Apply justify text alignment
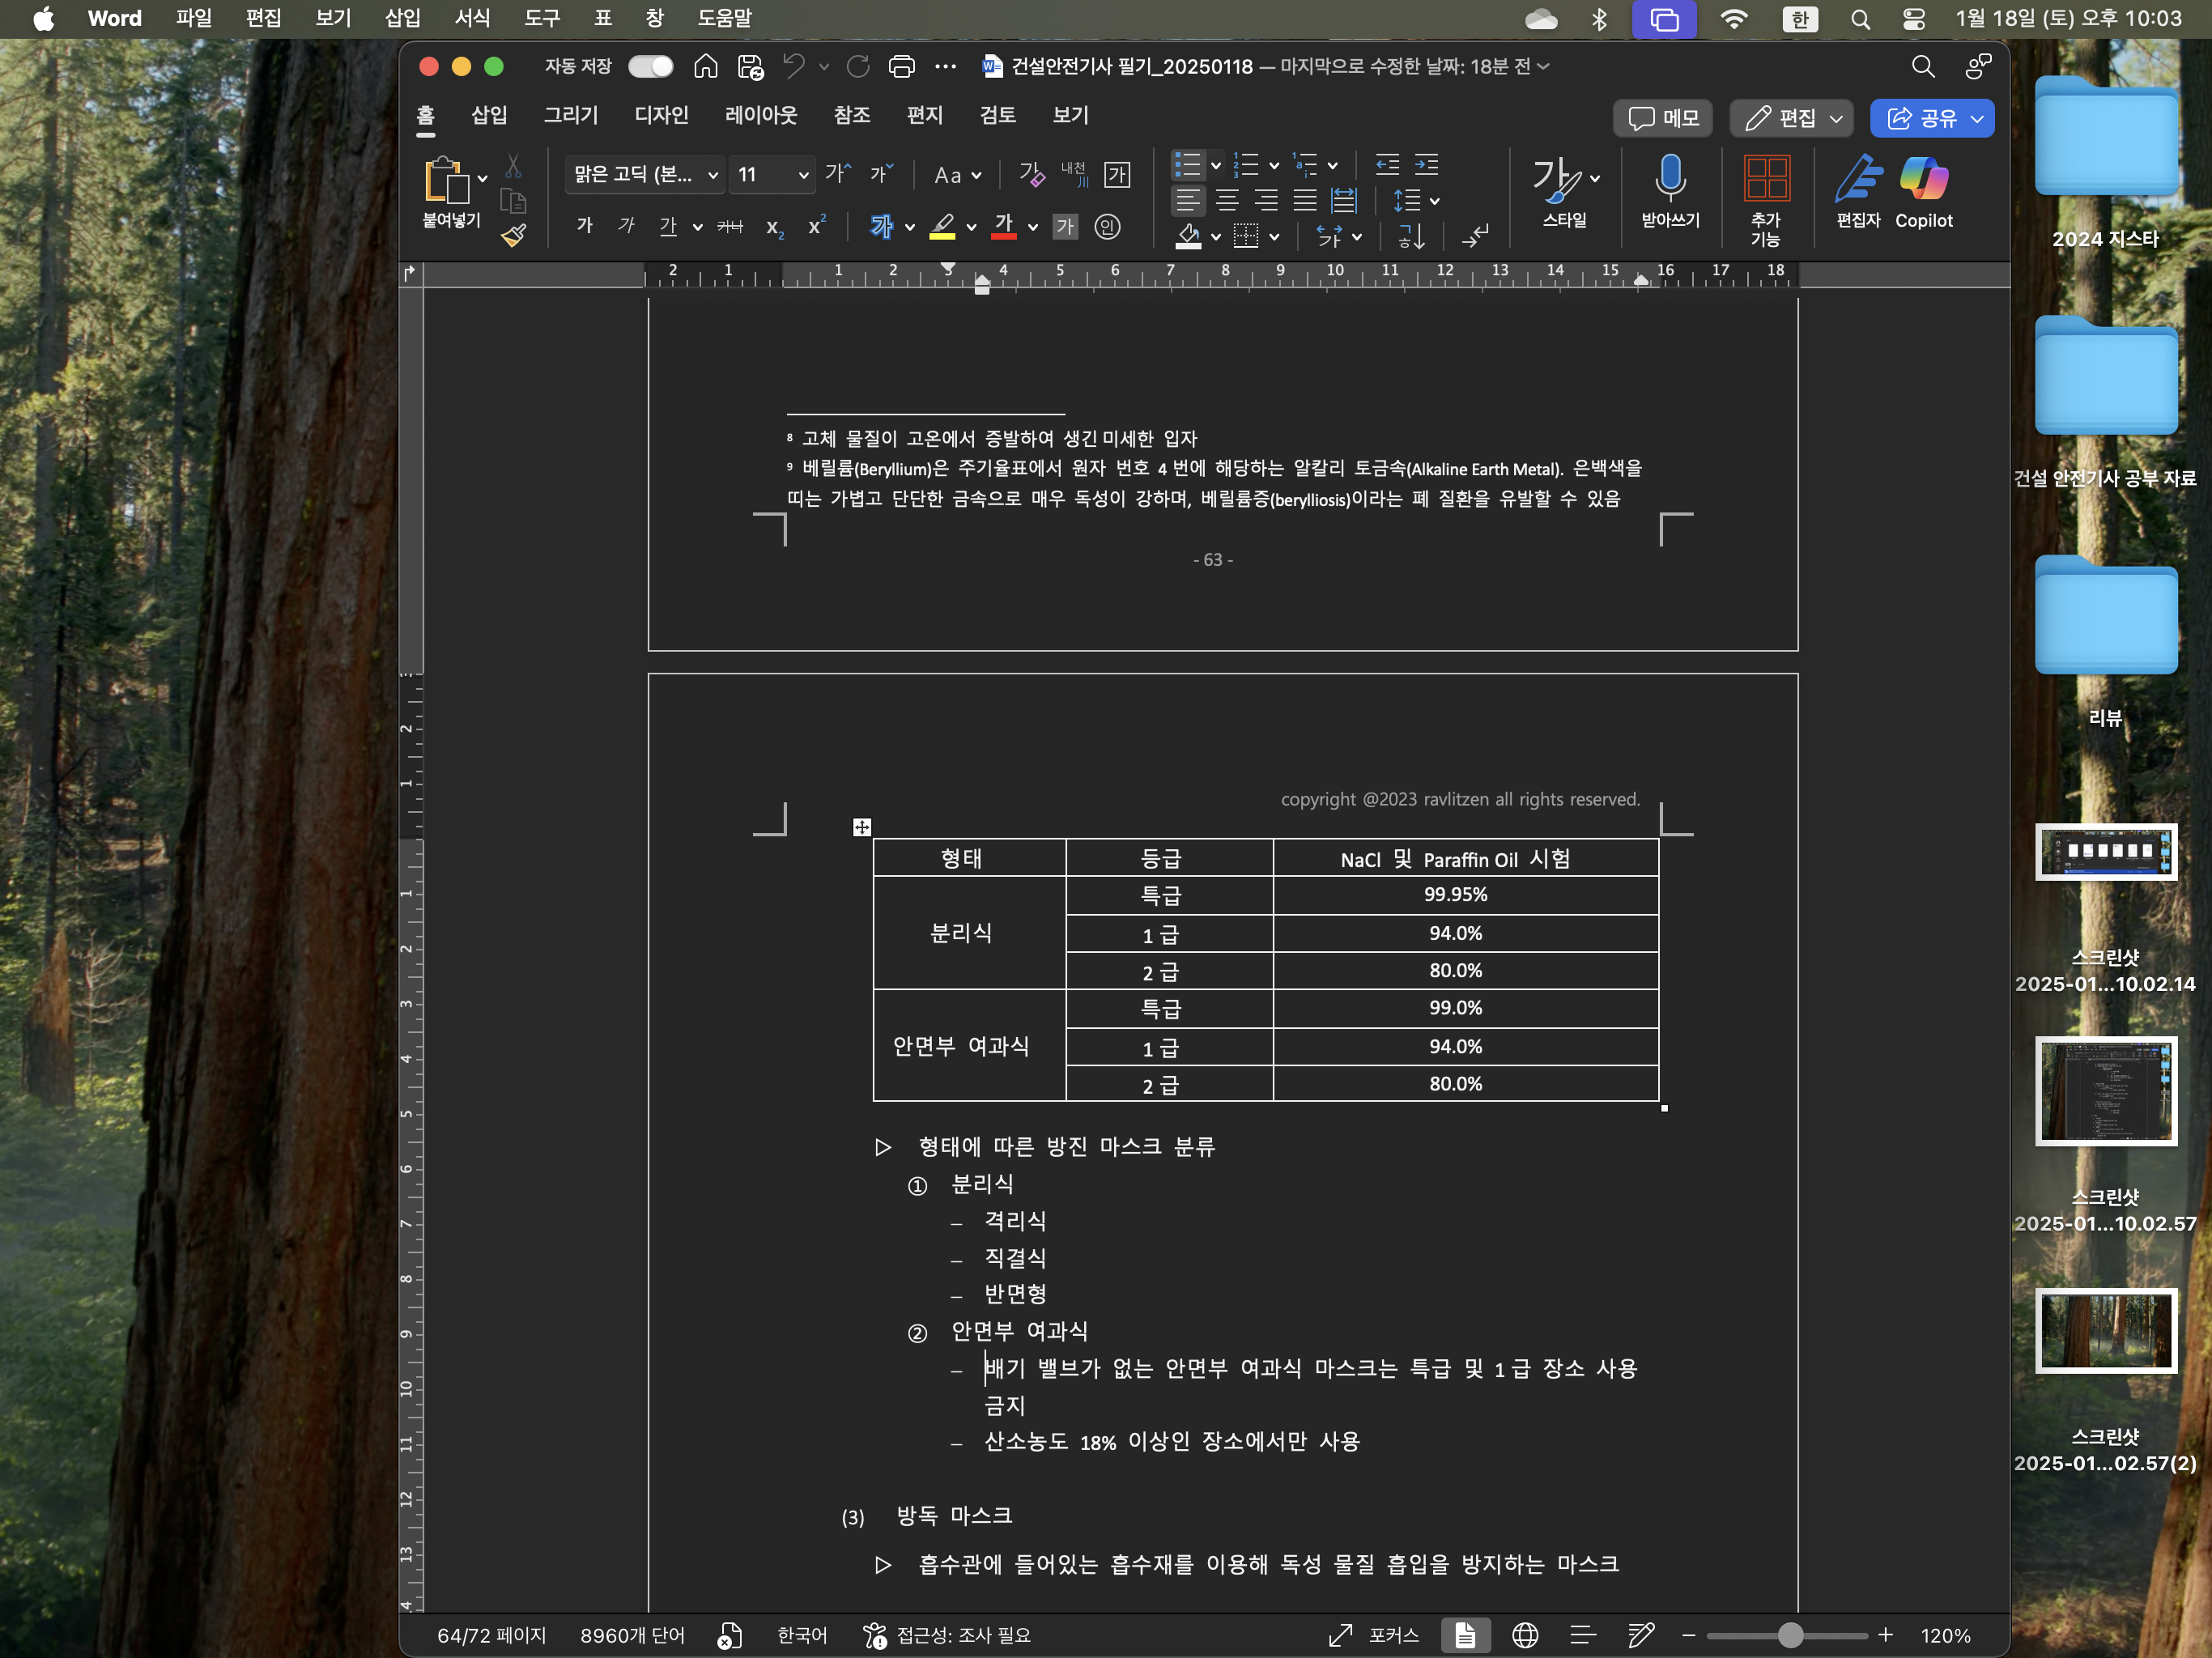Viewport: 2212px width, 1658px height. pyautogui.click(x=1305, y=201)
